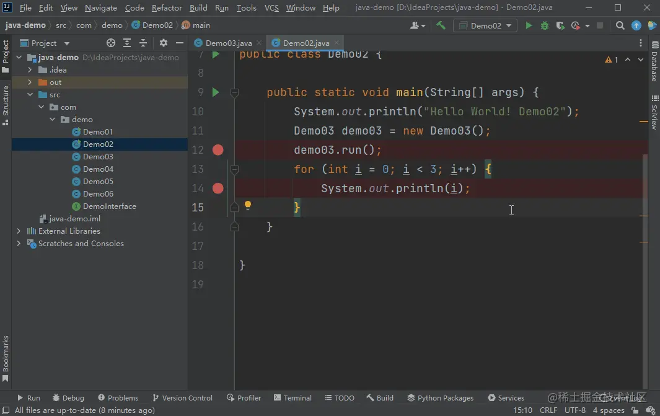The height and width of the screenshot is (416, 660).
Task: Toggle code folding at line 9
Action: 234,92
